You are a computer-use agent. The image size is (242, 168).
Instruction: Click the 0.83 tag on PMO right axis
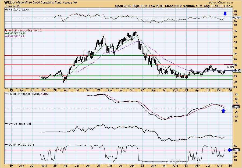(x=236, y=107)
